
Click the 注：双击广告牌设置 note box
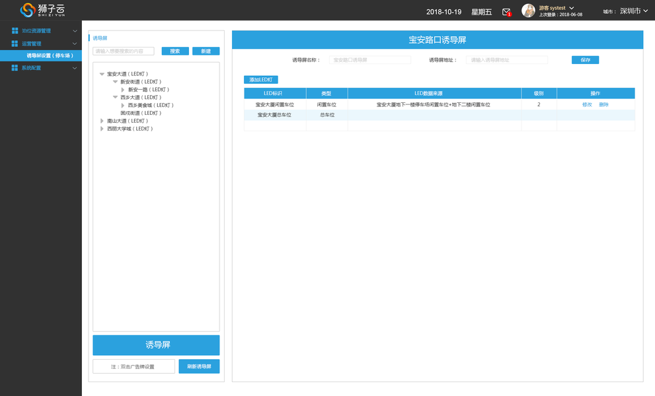(134, 366)
